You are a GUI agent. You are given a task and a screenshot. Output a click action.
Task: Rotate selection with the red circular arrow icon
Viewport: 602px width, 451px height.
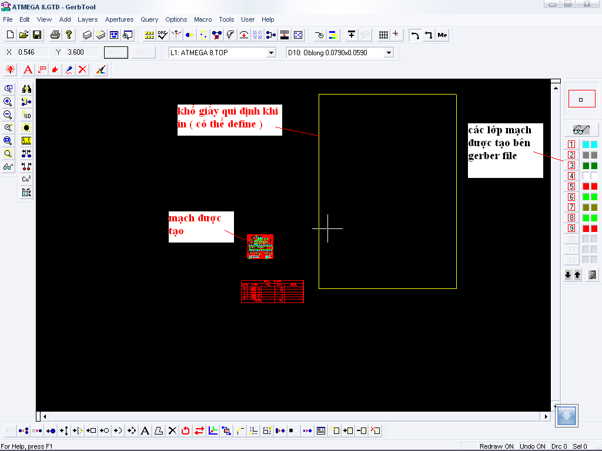click(x=186, y=430)
